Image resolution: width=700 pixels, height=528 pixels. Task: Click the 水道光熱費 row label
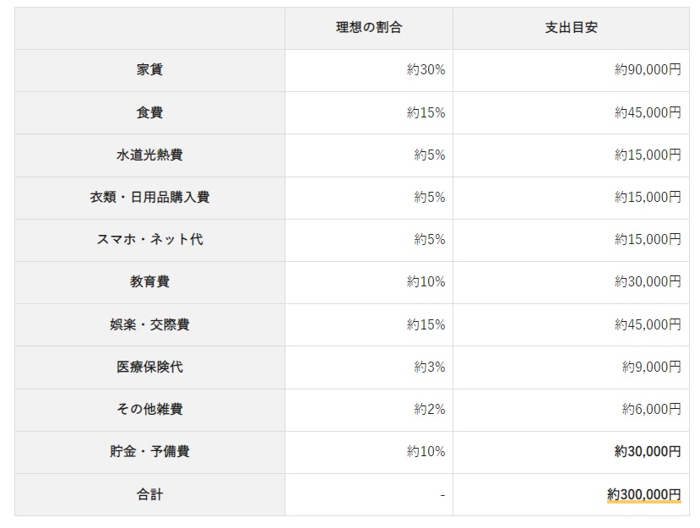(149, 155)
